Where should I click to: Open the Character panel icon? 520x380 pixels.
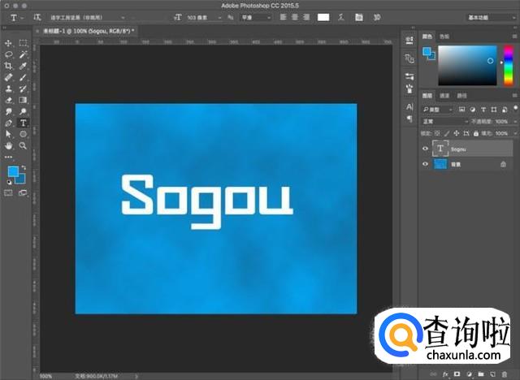(409, 106)
